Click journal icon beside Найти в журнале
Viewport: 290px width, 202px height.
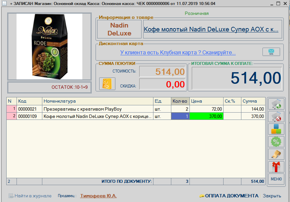click(11, 196)
